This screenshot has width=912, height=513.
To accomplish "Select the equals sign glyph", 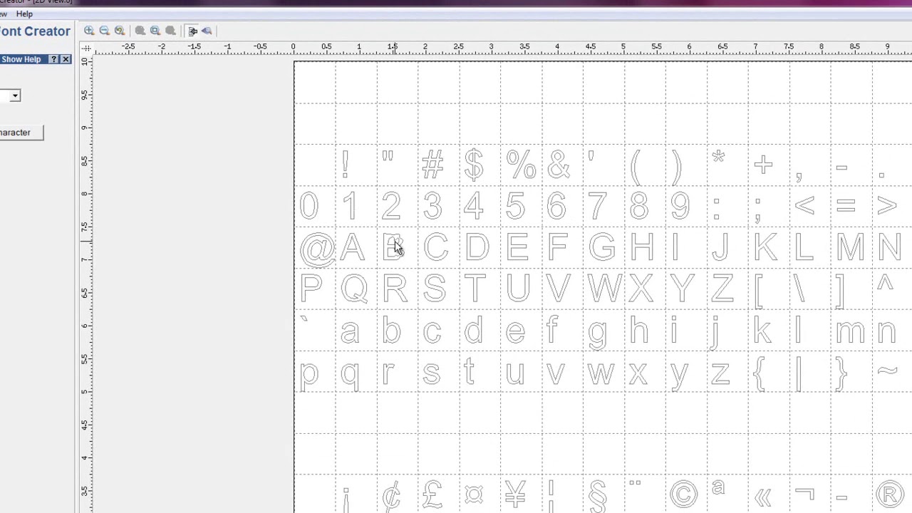I will tap(846, 207).
